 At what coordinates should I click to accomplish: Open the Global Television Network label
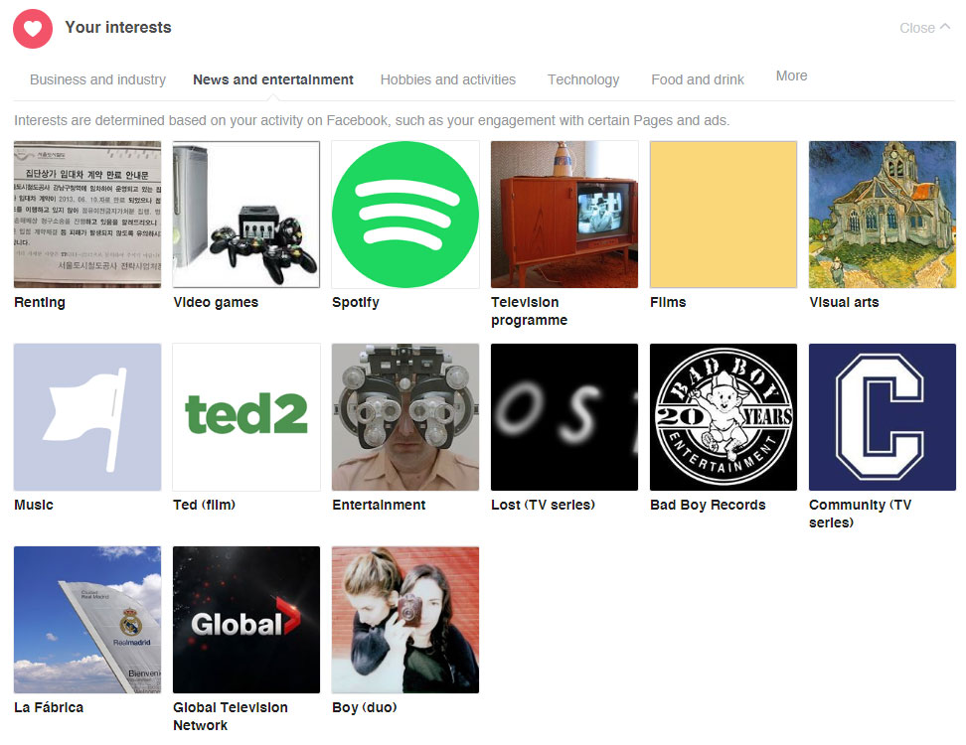click(231, 716)
